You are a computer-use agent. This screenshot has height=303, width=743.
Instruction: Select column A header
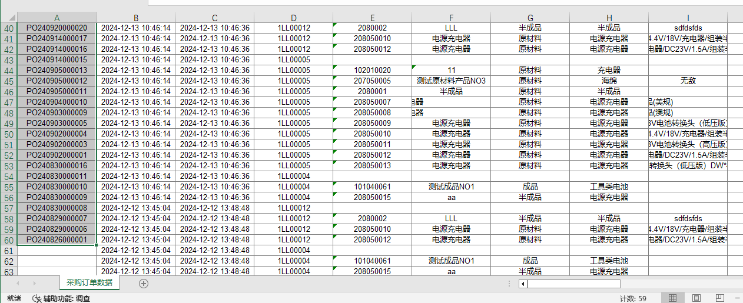[x=57, y=18]
